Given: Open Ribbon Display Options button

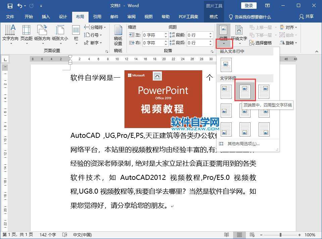Looking at the screenshot, I should tap(267, 6).
